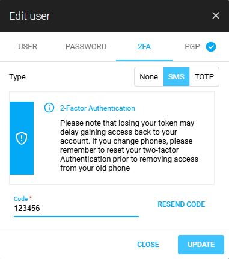Click the CLOSE button
This screenshot has width=229, height=259.
click(148, 245)
